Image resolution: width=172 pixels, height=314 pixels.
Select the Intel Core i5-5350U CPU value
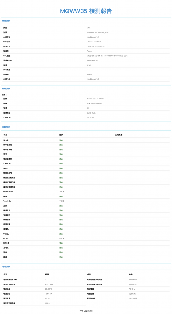coord(108,56)
